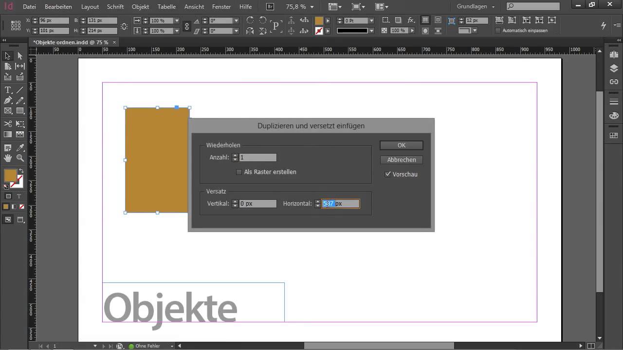
Task: Click the reference point locator grid
Action: click(x=16, y=26)
